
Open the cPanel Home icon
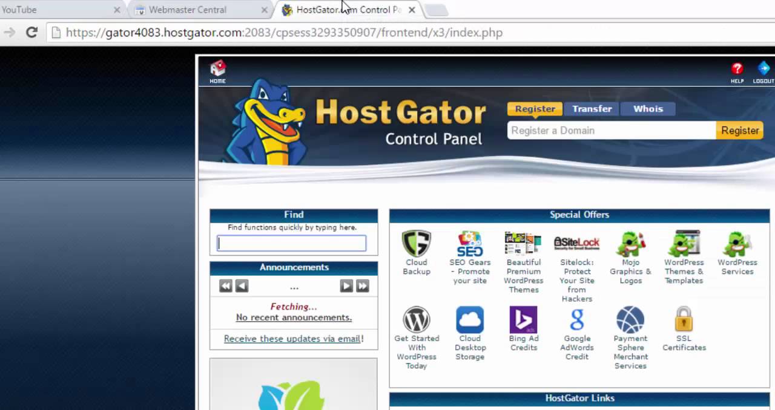(x=217, y=71)
